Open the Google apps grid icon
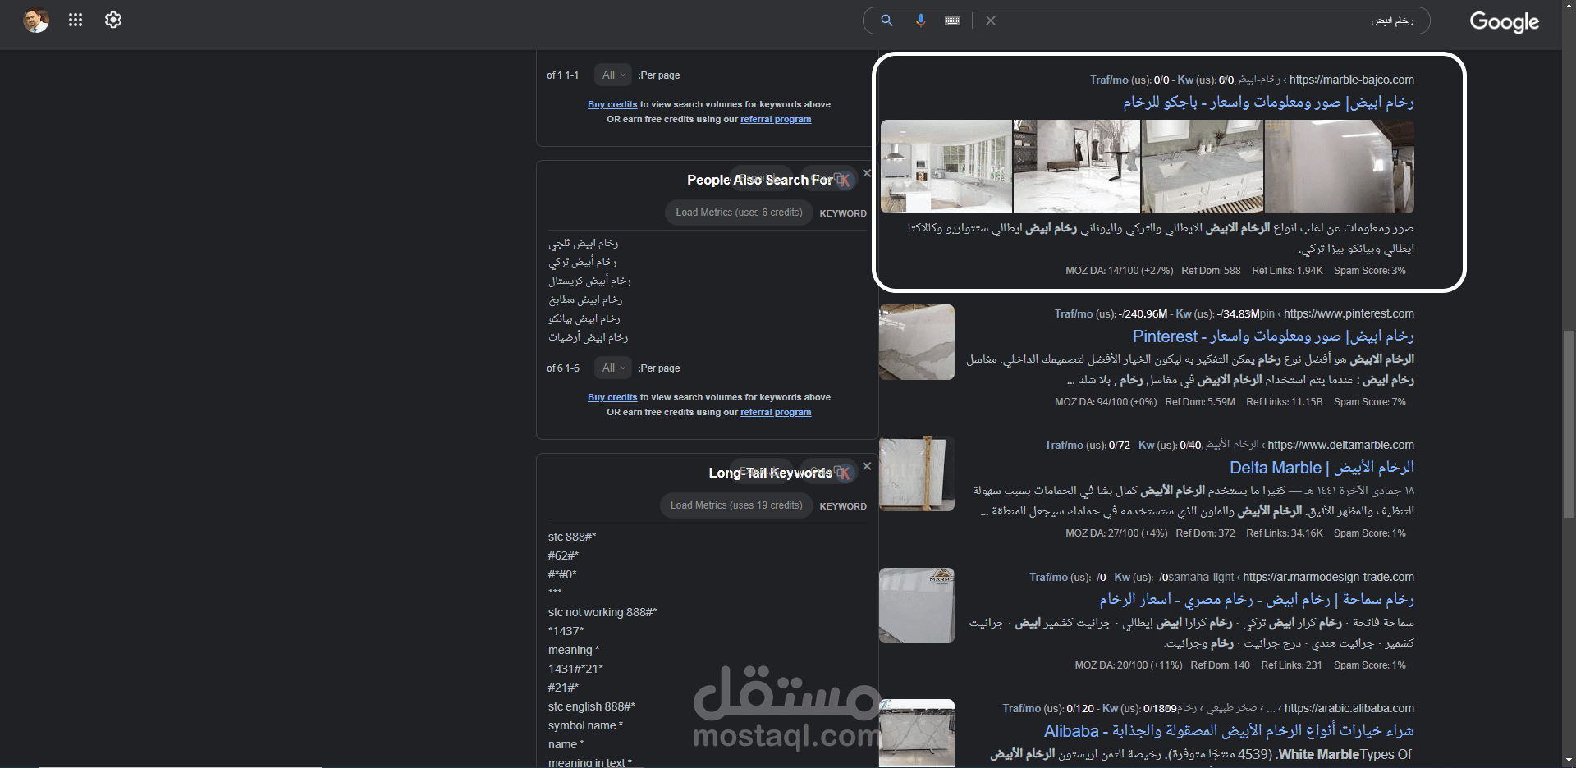Image resolution: width=1576 pixels, height=768 pixels. click(76, 20)
